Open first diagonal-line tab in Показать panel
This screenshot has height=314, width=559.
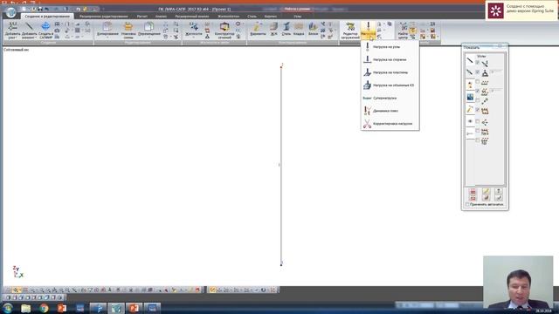[x=470, y=60]
